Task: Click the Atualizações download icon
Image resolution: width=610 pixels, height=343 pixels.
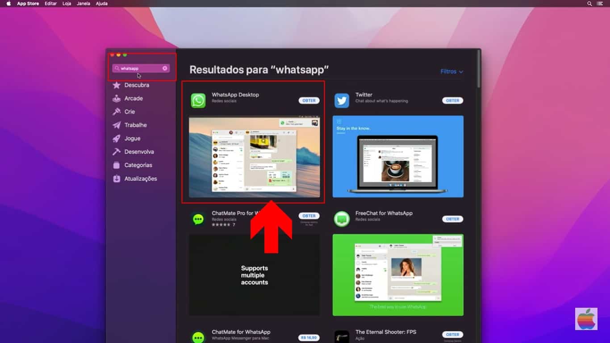Action: tap(117, 179)
